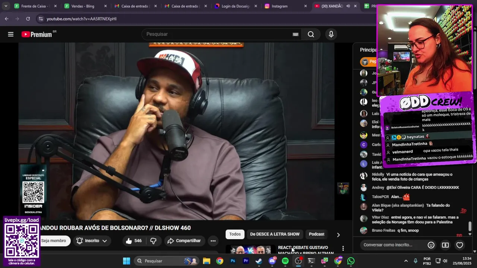
Task: Like the video with 546 likes
Action: 133,241
